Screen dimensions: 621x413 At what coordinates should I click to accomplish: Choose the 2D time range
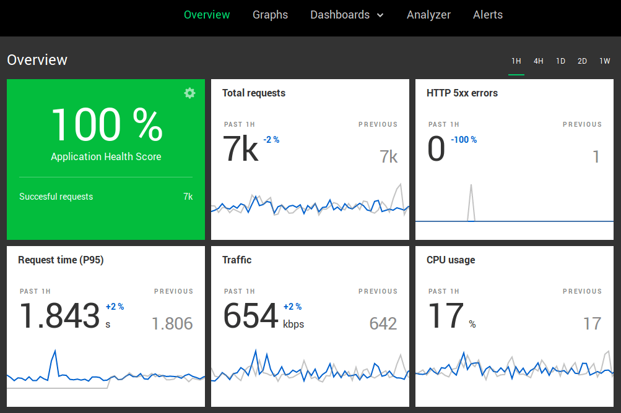[582, 61]
